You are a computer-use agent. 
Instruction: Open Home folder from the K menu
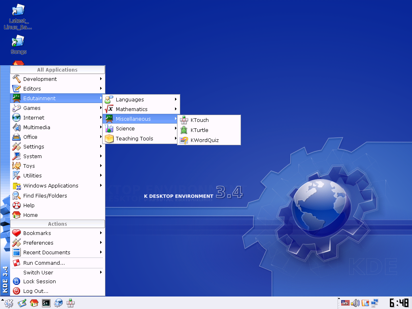click(58, 215)
